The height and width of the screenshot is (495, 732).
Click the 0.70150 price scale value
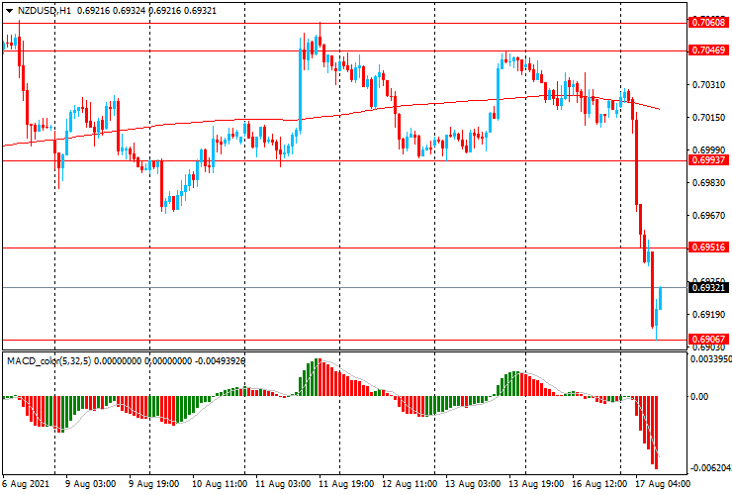click(708, 118)
